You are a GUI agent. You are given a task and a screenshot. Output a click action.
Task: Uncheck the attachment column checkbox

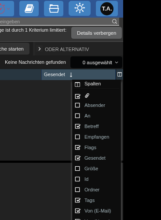pyautogui.click(x=77, y=96)
